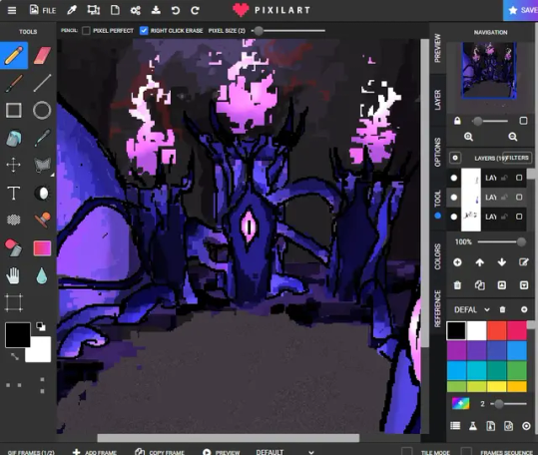Disable the Right Click Erase checkbox
538x455 pixels.
[144, 31]
